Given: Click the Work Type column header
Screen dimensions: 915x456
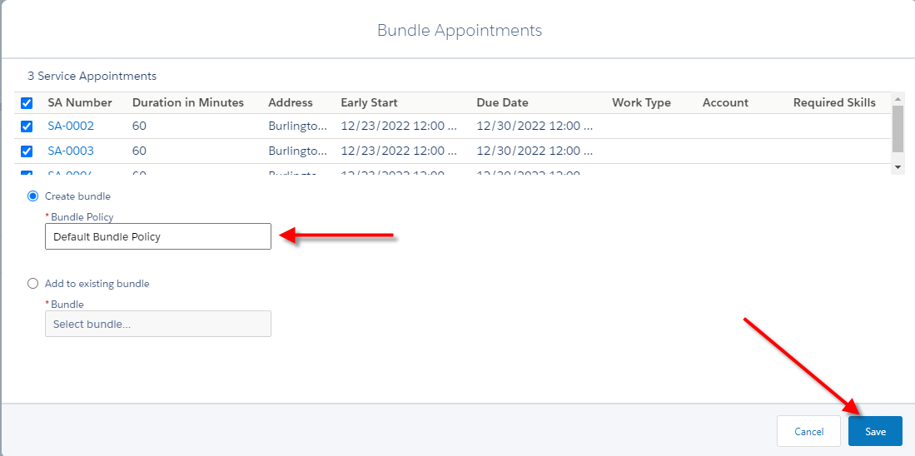Looking at the screenshot, I should pyautogui.click(x=641, y=103).
